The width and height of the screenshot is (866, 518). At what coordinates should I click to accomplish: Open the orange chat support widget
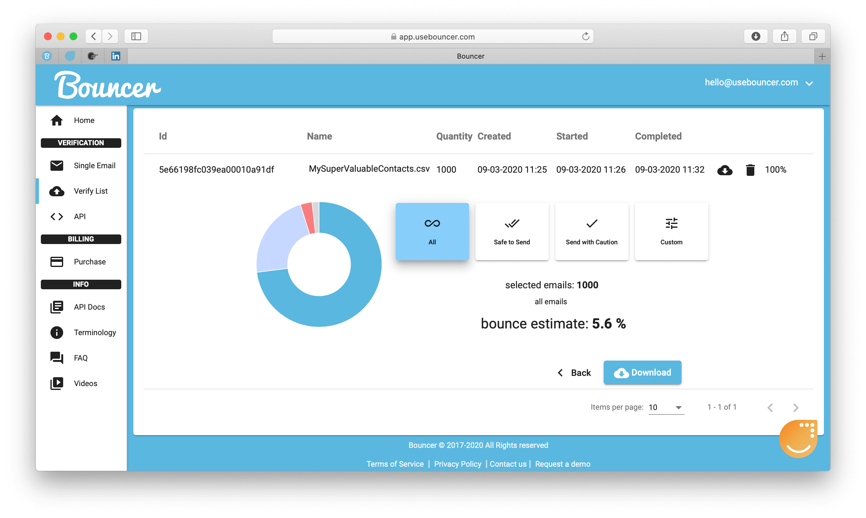(798, 439)
